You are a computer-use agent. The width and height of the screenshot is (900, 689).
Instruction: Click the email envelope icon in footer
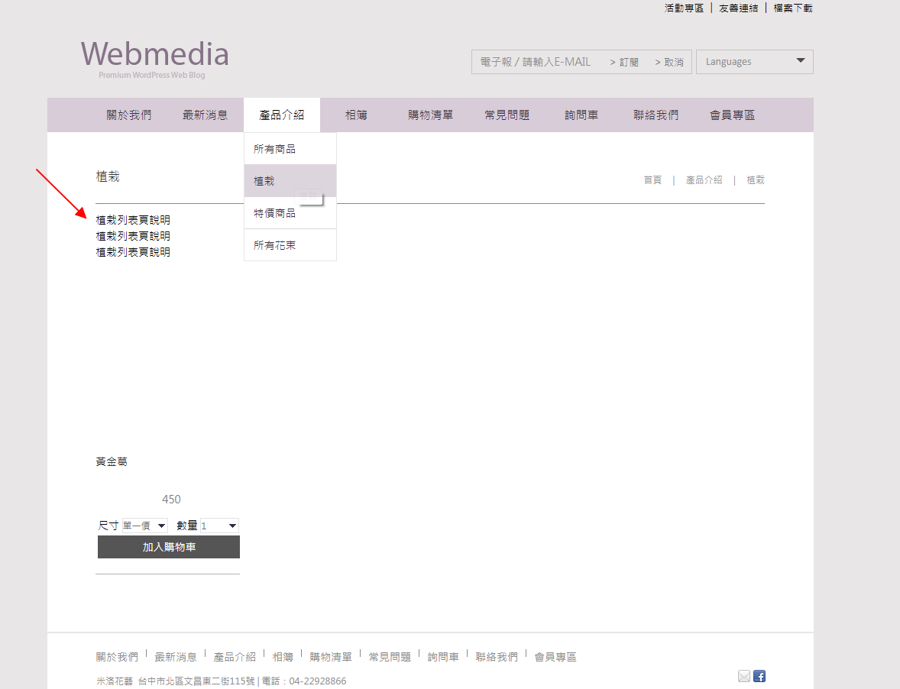tap(743, 676)
